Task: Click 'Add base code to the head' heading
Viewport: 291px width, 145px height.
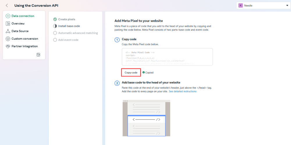Action: pyautogui.click(x=151, y=82)
